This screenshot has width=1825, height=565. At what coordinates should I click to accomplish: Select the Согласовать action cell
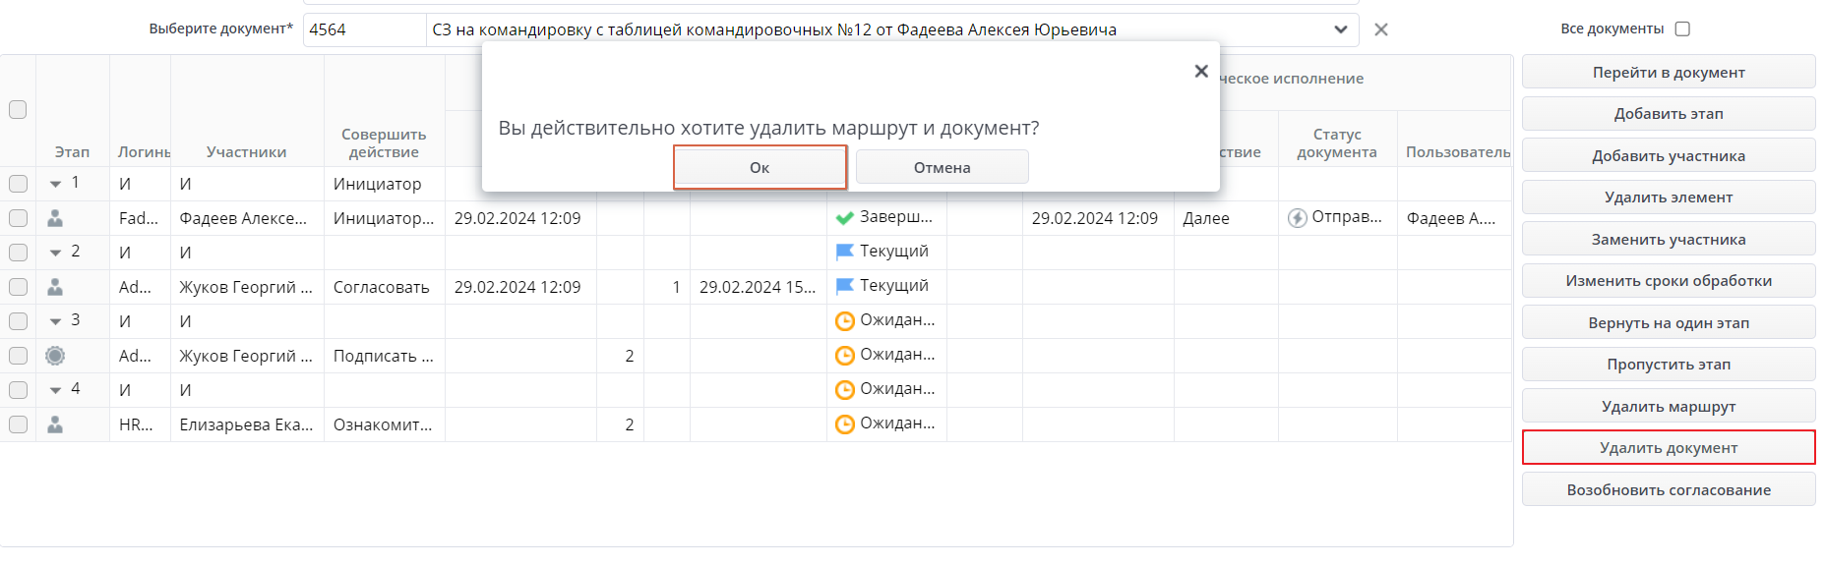point(384,287)
